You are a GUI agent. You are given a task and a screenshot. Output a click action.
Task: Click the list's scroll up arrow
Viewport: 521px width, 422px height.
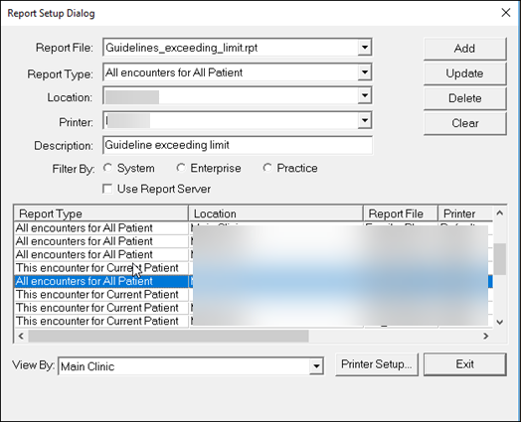[x=499, y=213]
